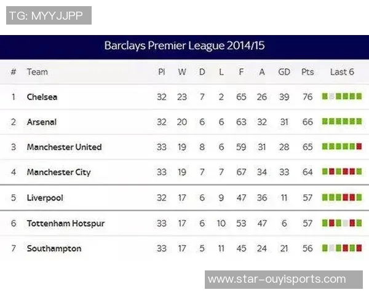369x295 pixels.
Task: Click Manchester United's red loss form square
Action: 359,147
